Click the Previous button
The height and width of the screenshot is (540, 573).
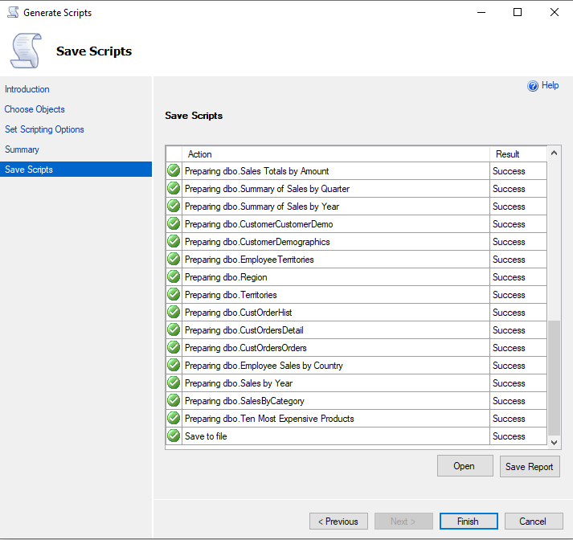tap(338, 522)
